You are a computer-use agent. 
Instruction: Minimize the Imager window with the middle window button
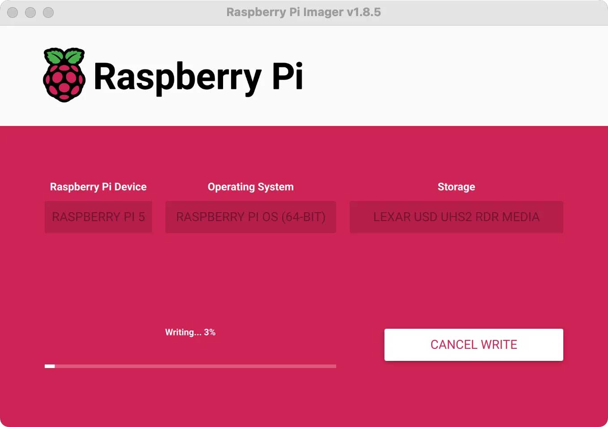30,13
